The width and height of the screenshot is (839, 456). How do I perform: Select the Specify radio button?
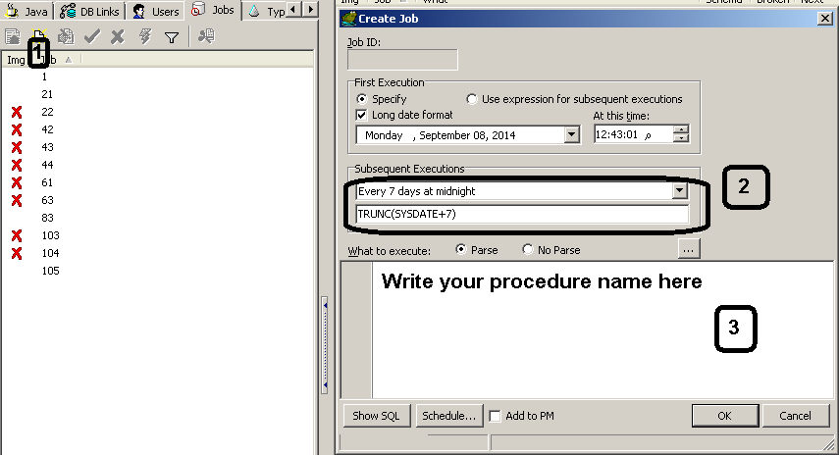click(x=363, y=99)
